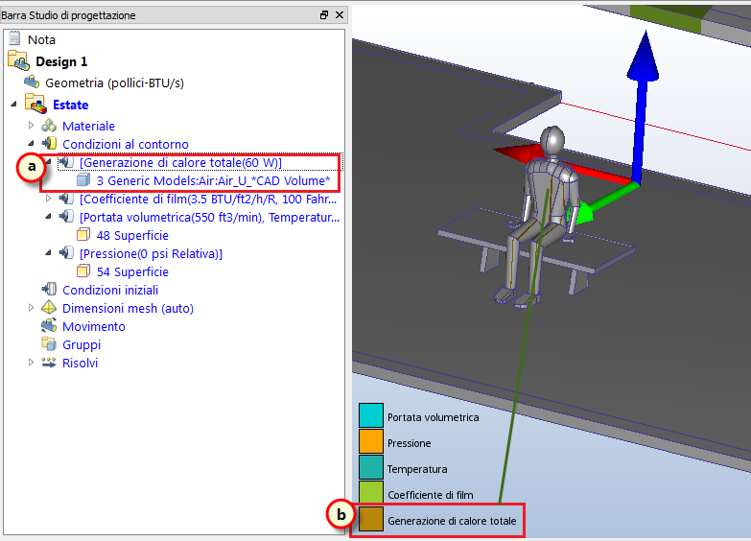Click the cube icon beside 3 Generic Models
The image size is (751, 541).
83,180
